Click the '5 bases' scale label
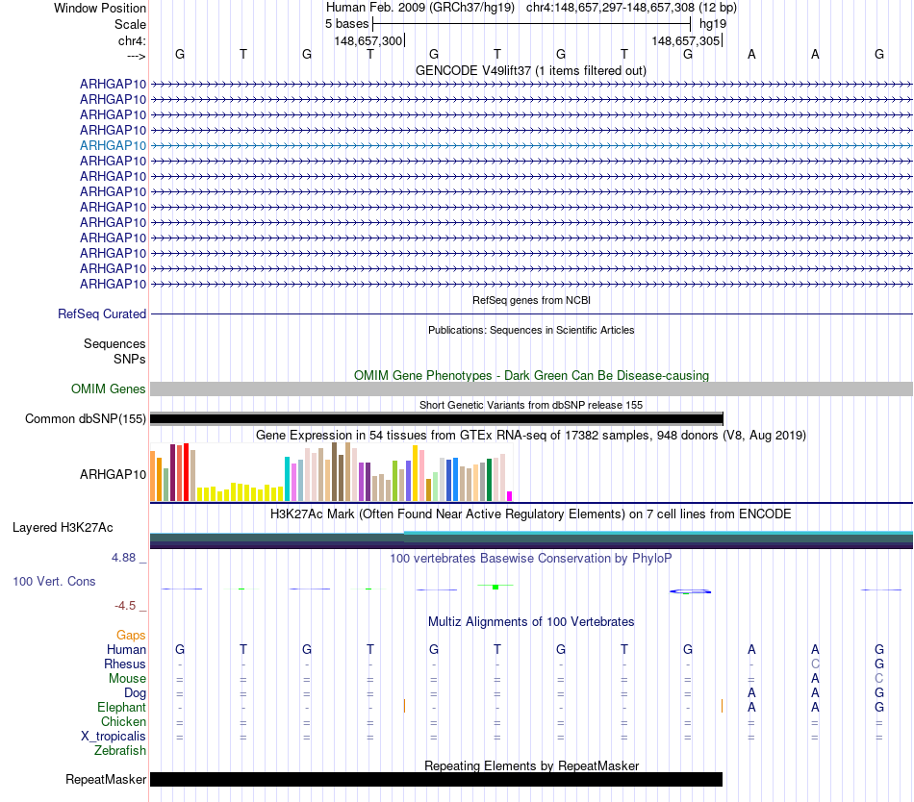Image resolution: width=914 pixels, height=802 pixels. click(x=346, y=24)
